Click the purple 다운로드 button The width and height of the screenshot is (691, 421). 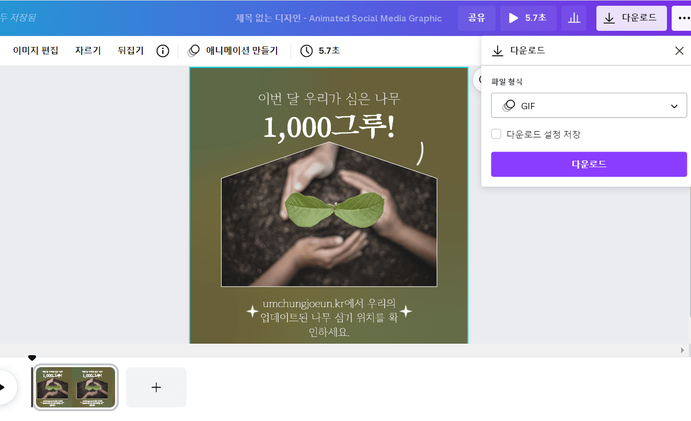coord(589,164)
